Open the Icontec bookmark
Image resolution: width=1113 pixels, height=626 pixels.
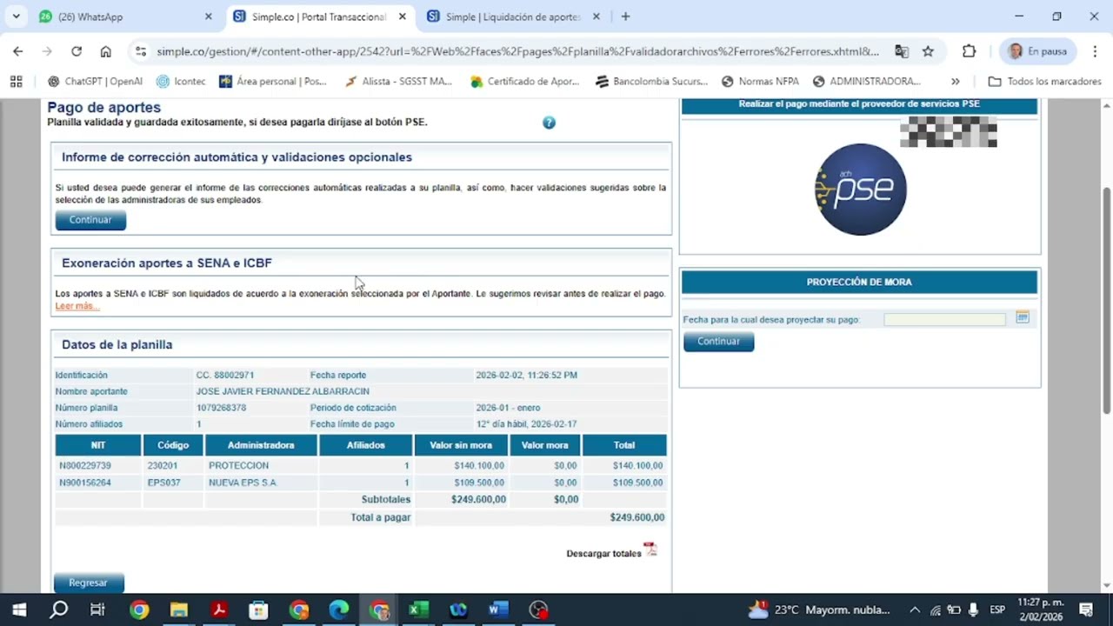181,81
